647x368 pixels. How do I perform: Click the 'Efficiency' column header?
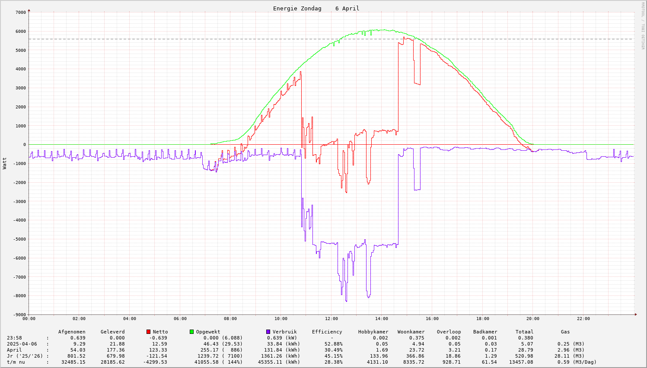point(327,332)
